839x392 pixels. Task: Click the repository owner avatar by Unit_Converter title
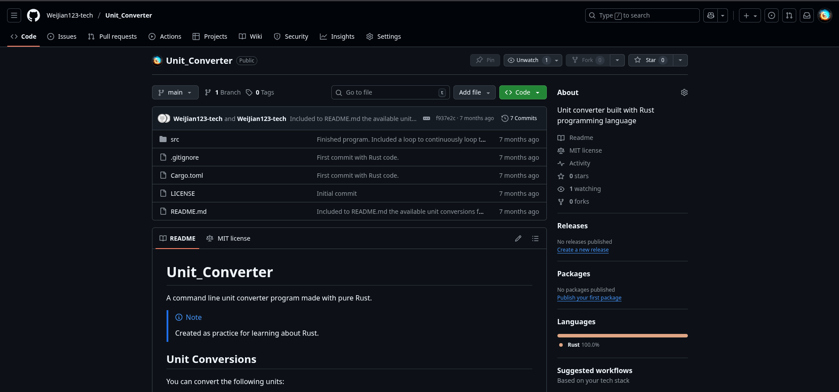[x=157, y=60]
